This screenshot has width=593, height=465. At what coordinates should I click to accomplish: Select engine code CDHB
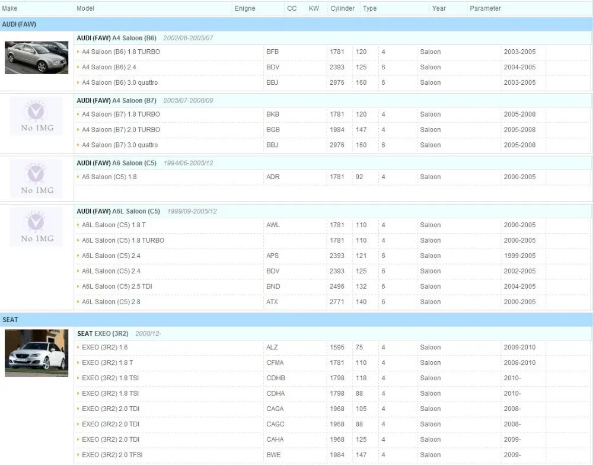click(276, 378)
